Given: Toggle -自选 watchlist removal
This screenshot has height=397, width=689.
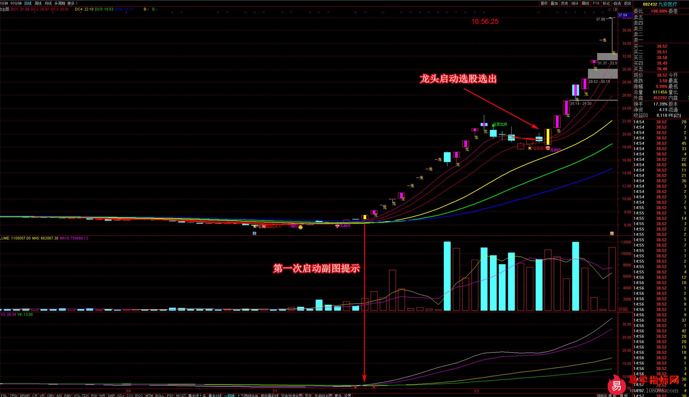Looking at the screenshot, I should click(x=617, y=3).
